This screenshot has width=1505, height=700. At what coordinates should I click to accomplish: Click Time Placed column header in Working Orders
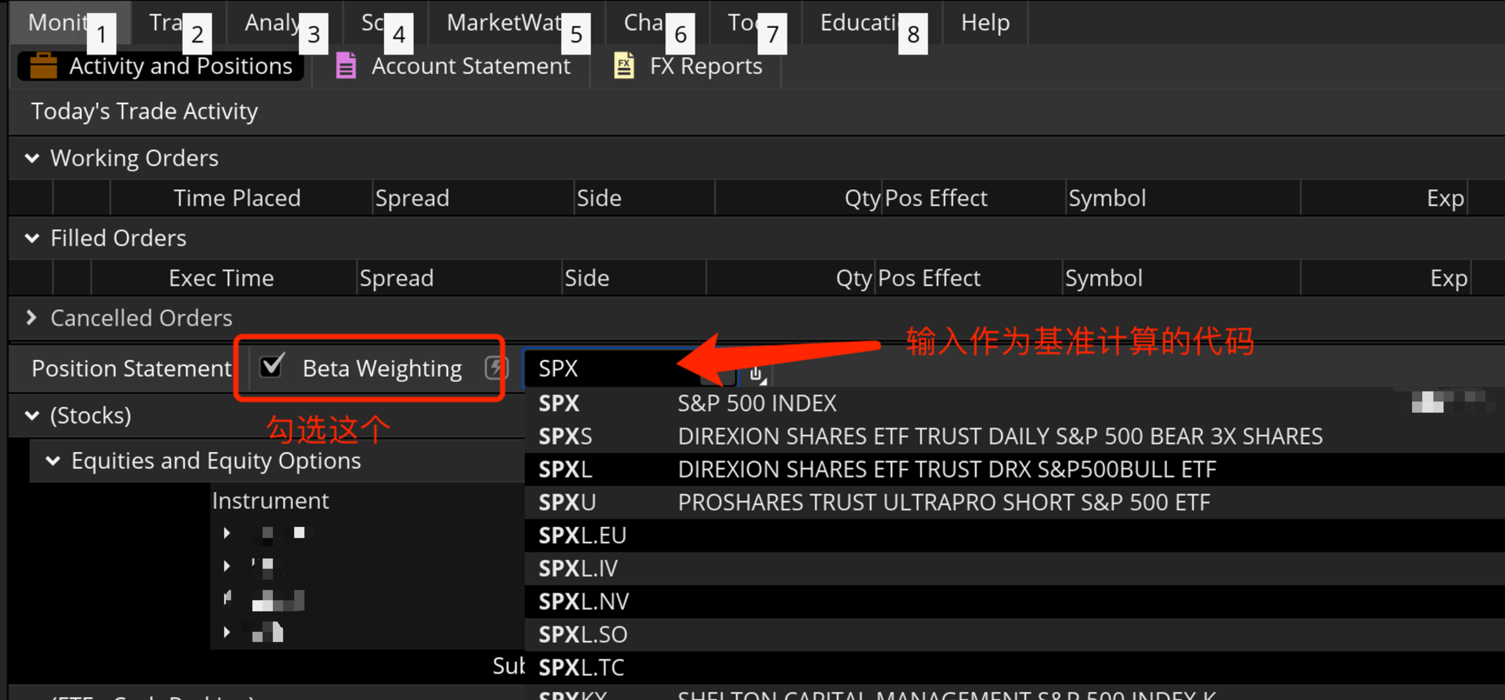(x=241, y=198)
